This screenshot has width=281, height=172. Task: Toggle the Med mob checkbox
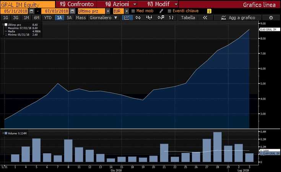pos(133,11)
